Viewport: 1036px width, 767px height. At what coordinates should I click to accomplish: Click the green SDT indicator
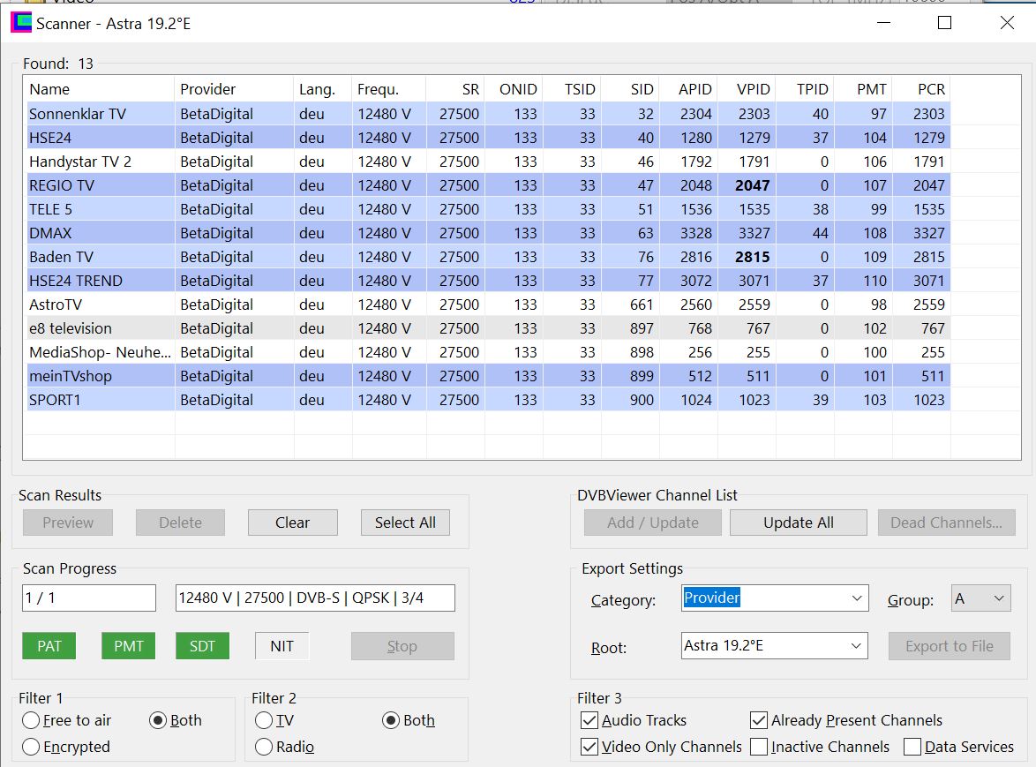point(202,646)
